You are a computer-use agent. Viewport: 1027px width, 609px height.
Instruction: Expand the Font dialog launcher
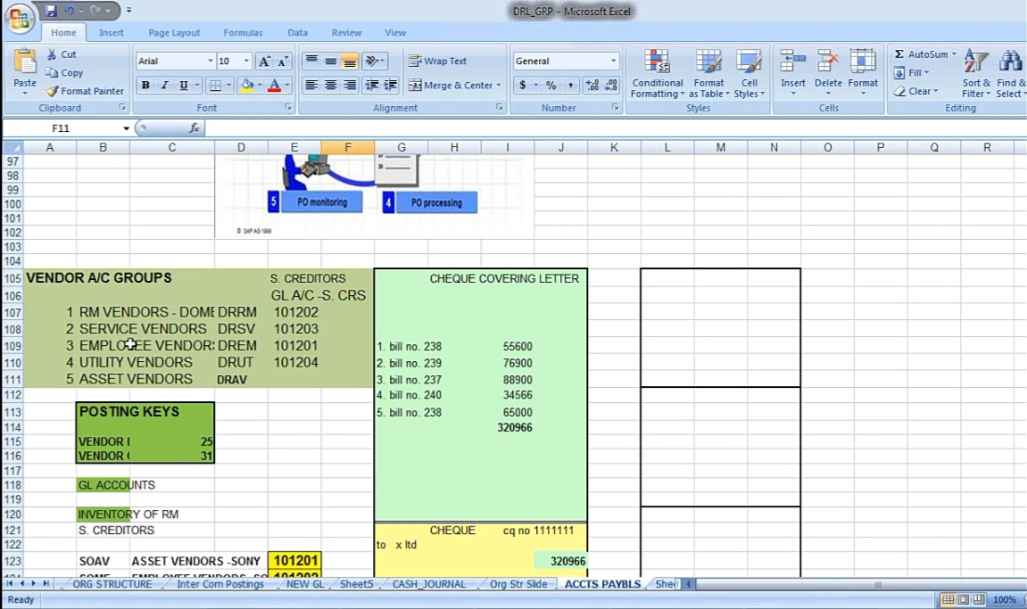click(288, 107)
